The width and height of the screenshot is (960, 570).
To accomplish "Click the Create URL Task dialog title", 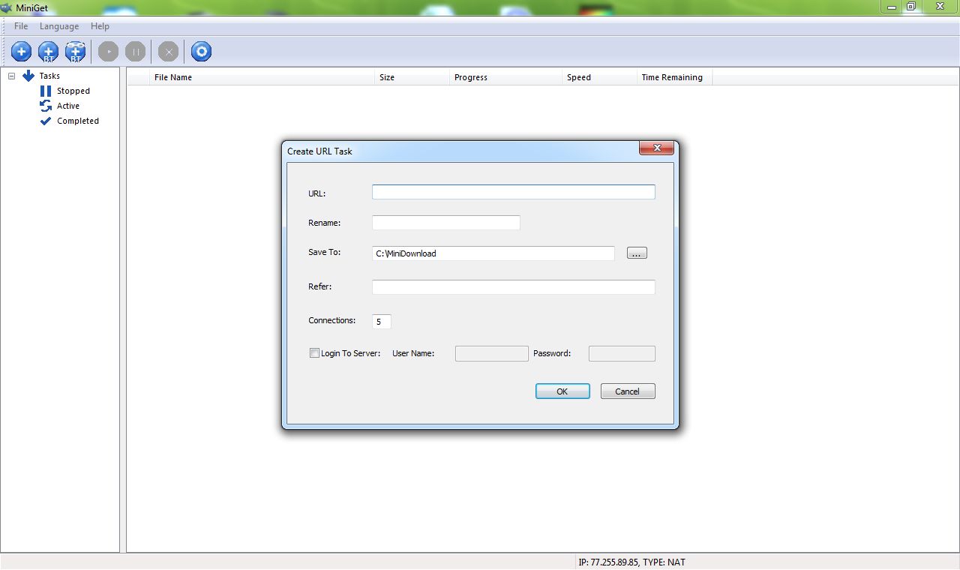I will point(319,151).
